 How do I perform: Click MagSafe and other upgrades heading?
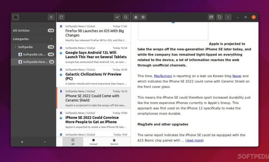(163, 124)
